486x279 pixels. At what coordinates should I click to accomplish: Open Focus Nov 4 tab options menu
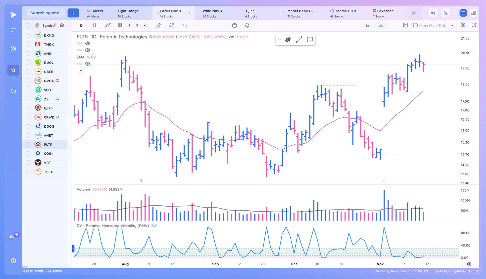[189, 13]
